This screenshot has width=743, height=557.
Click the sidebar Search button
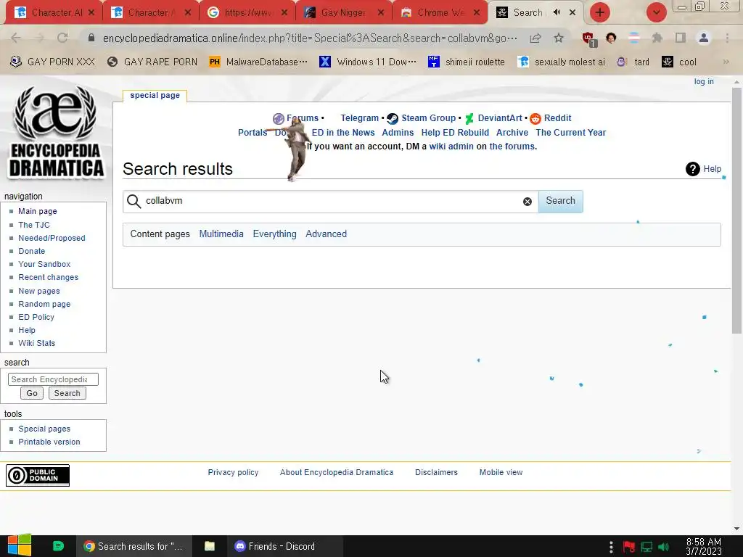[x=67, y=393]
